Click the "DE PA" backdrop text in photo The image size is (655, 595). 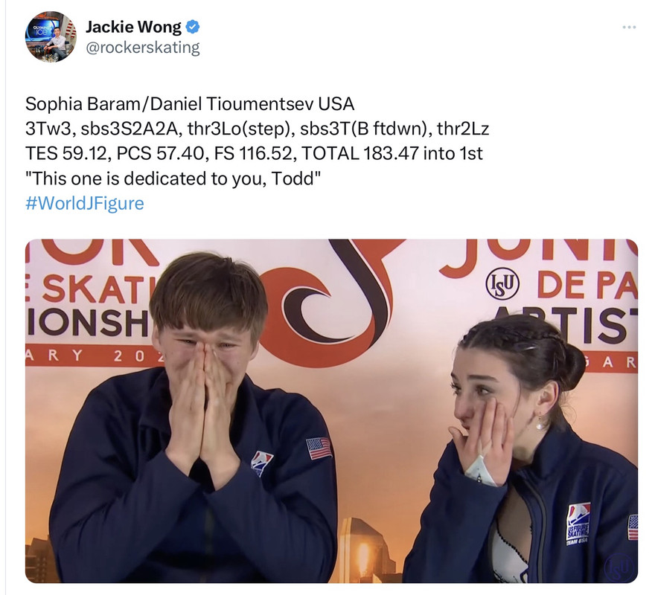click(587, 286)
